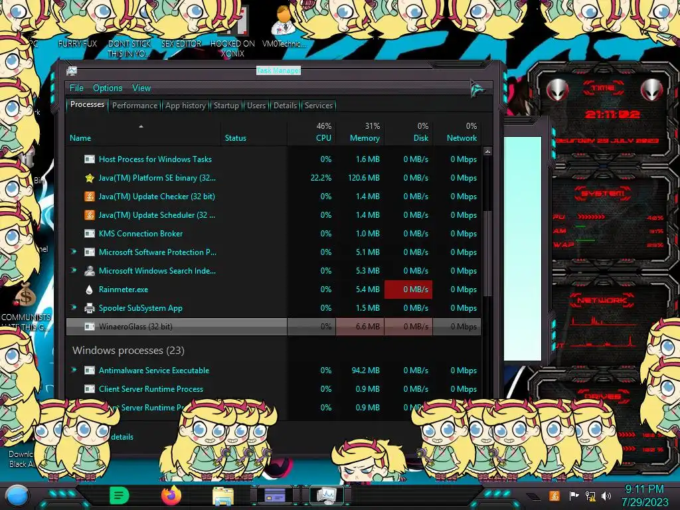This screenshot has height=510, width=680.
Task: Switch to the App history tab
Action: pyautogui.click(x=185, y=106)
